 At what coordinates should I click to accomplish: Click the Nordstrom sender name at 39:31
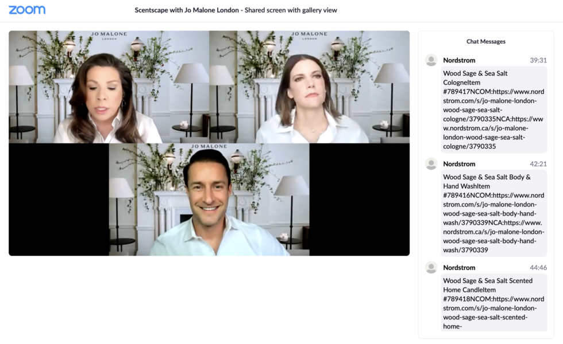459,60
